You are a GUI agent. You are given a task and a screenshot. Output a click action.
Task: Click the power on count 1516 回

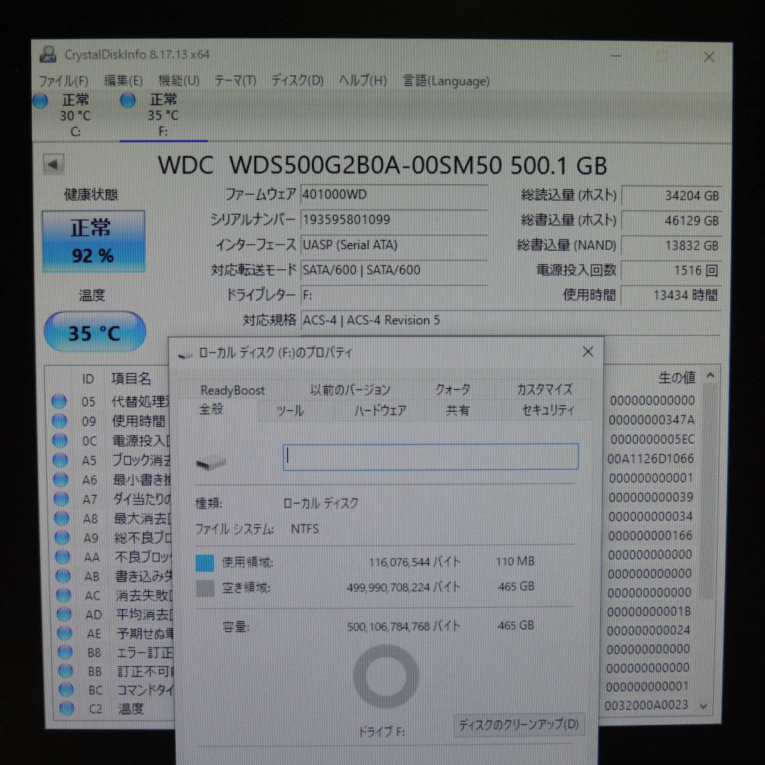tap(671, 270)
